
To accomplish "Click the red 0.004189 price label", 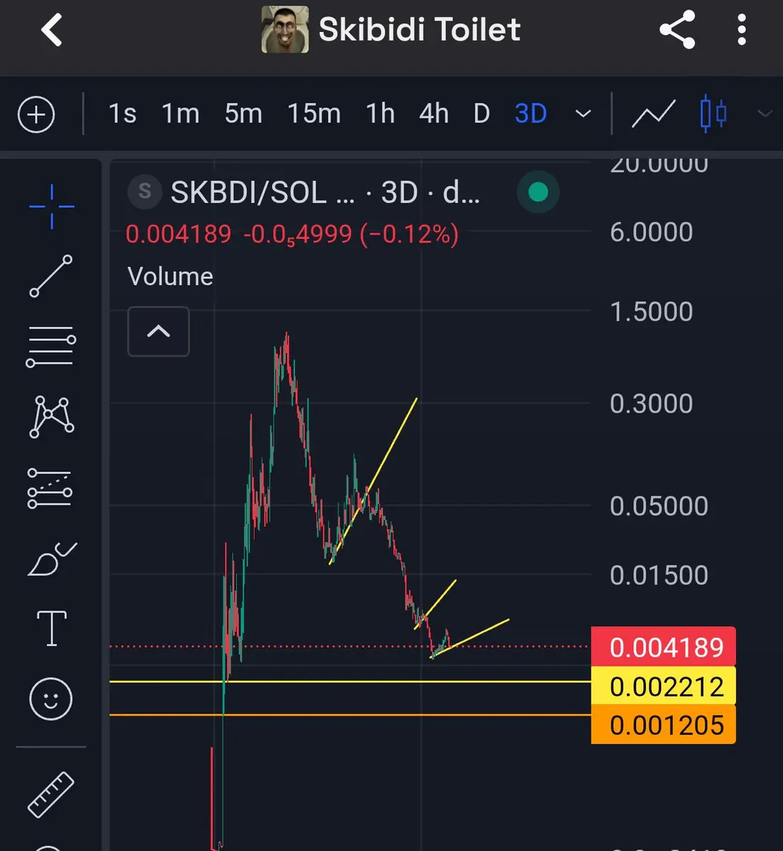I will click(663, 647).
